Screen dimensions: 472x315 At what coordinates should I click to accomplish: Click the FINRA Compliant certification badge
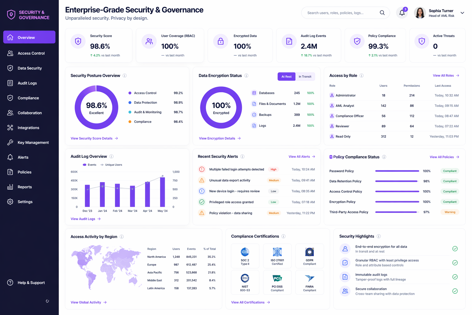point(309,282)
